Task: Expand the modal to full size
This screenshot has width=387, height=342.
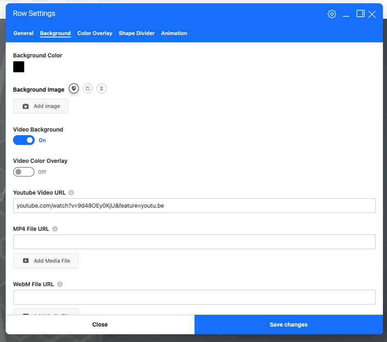Action: pyautogui.click(x=360, y=14)
